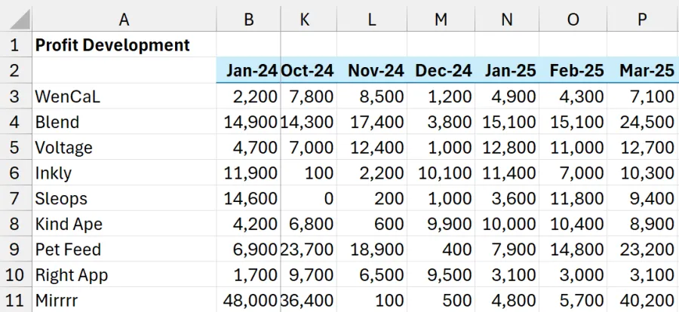Click Mirrrr's Jan-24 value 48,000
The height and width of the screenshot is (312, 679).
coord(248,299)
